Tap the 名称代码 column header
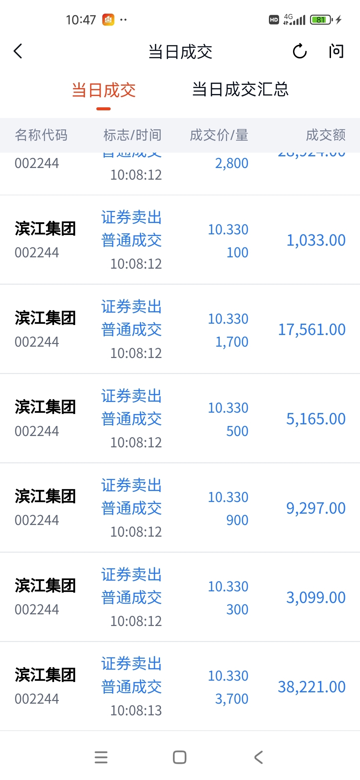Viewport: 360px width, 780px height. tap(41, 135)
